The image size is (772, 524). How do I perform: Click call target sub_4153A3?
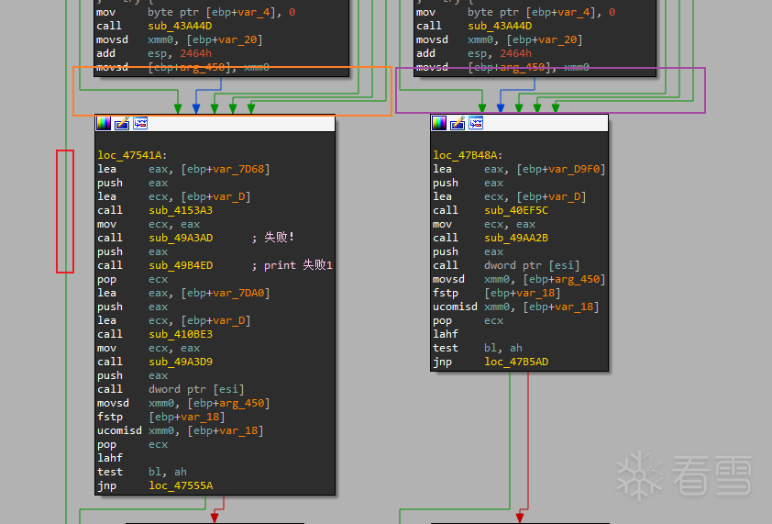(x=181, y=210)
